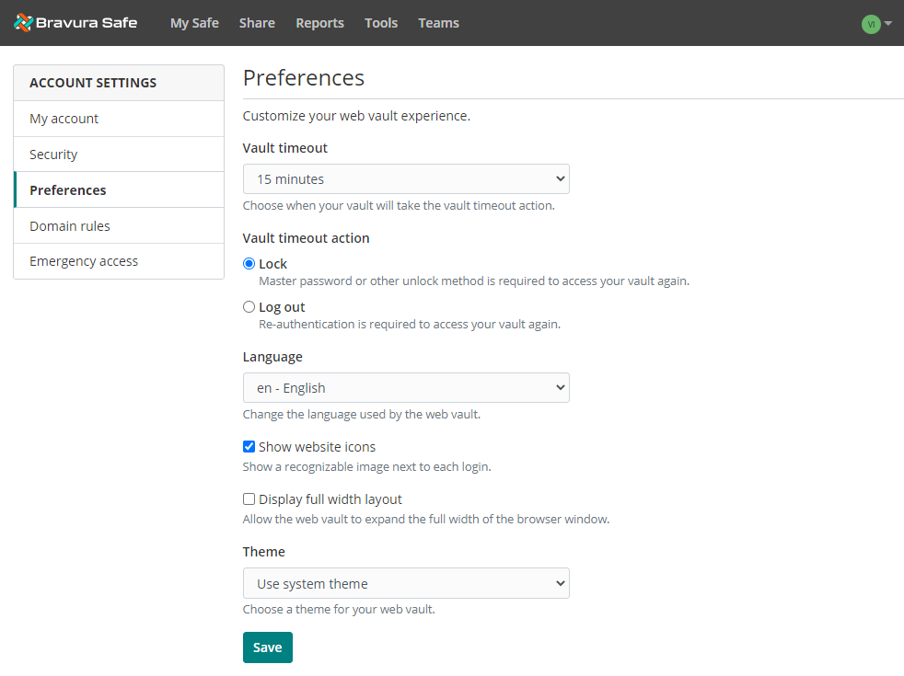Go to Security settings
Image resolution: width=904 pixels, height=676 pixels.
pyautogui.click(x=53, y=155)
